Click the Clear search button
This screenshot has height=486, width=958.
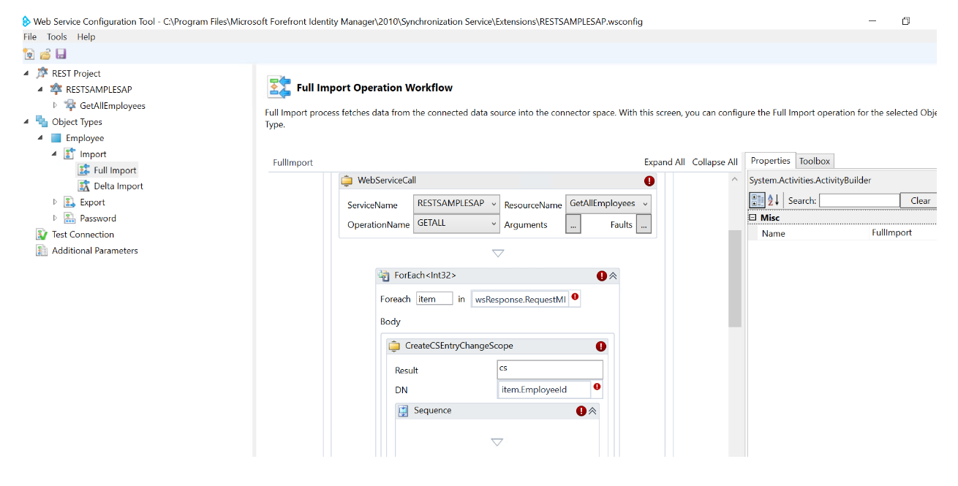coord(920,200)
